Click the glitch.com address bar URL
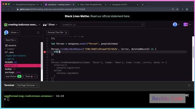This screenshot has height=109, width=195. (x=52, y=9)
